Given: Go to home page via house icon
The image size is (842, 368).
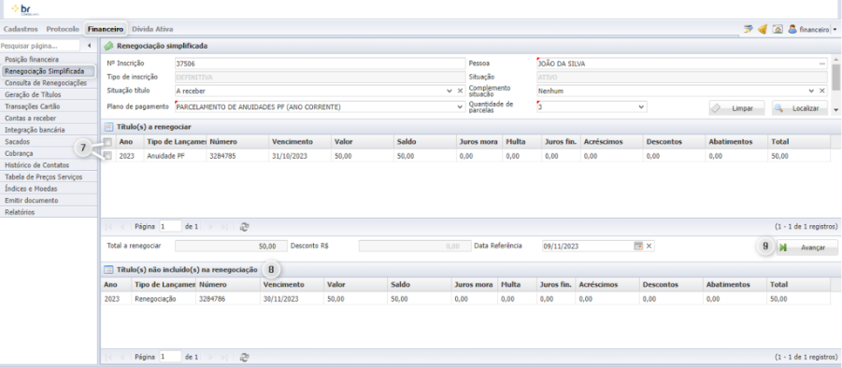Looking at the screenshot, I should pos(777,30).
